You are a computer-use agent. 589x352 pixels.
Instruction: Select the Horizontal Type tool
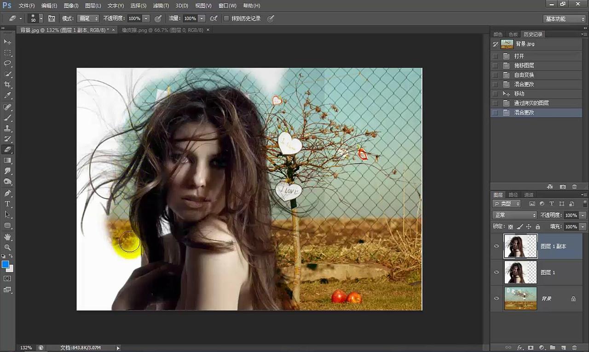click(7, 204)
